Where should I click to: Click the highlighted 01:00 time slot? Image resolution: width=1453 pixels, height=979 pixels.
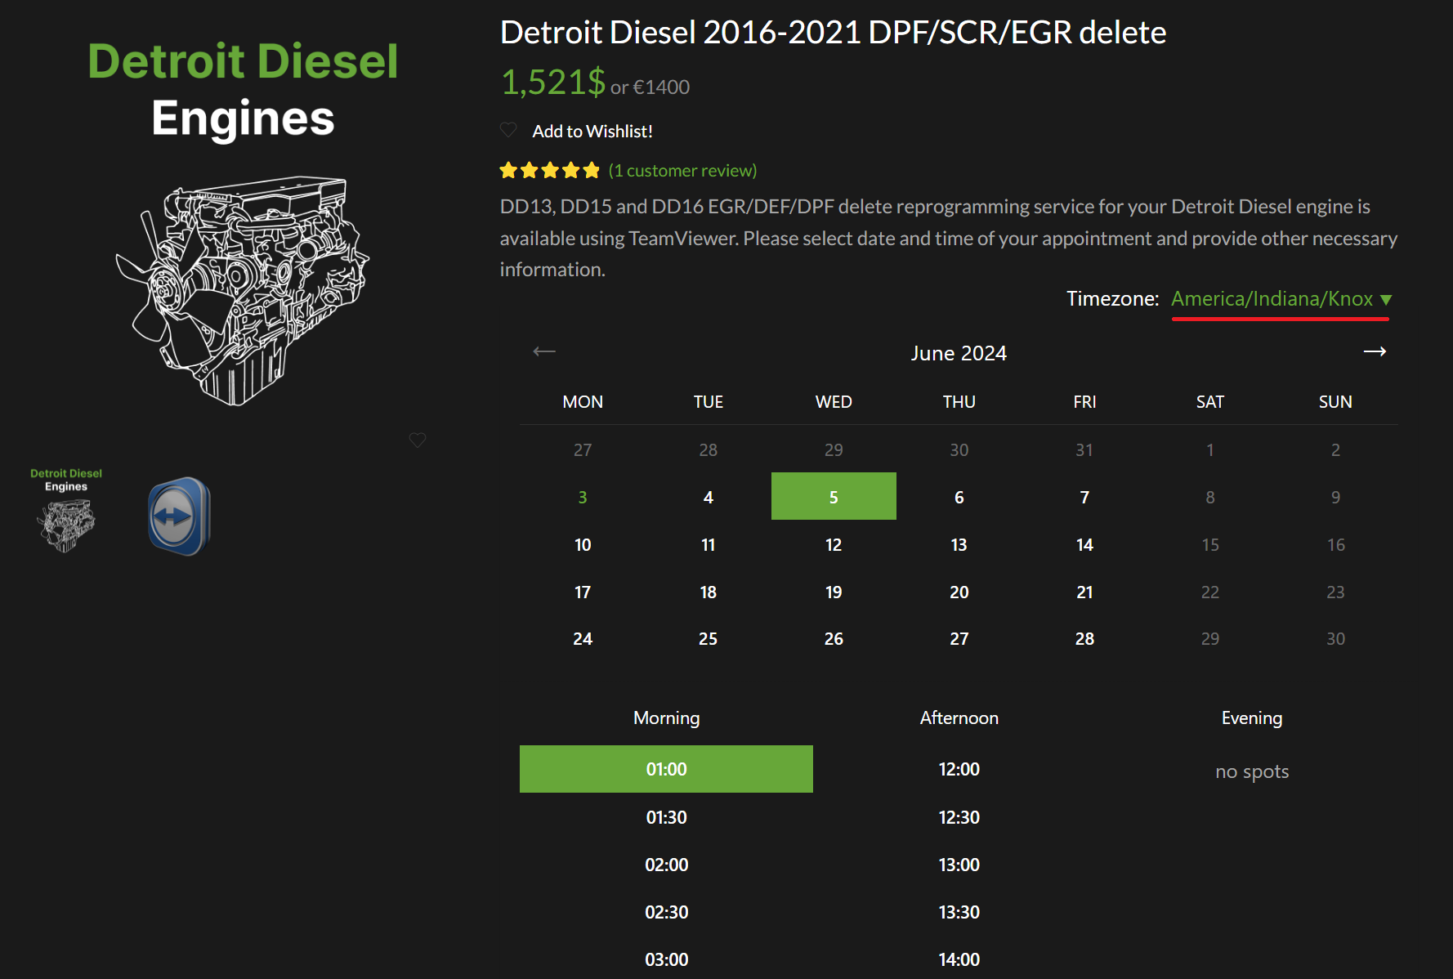666,769
